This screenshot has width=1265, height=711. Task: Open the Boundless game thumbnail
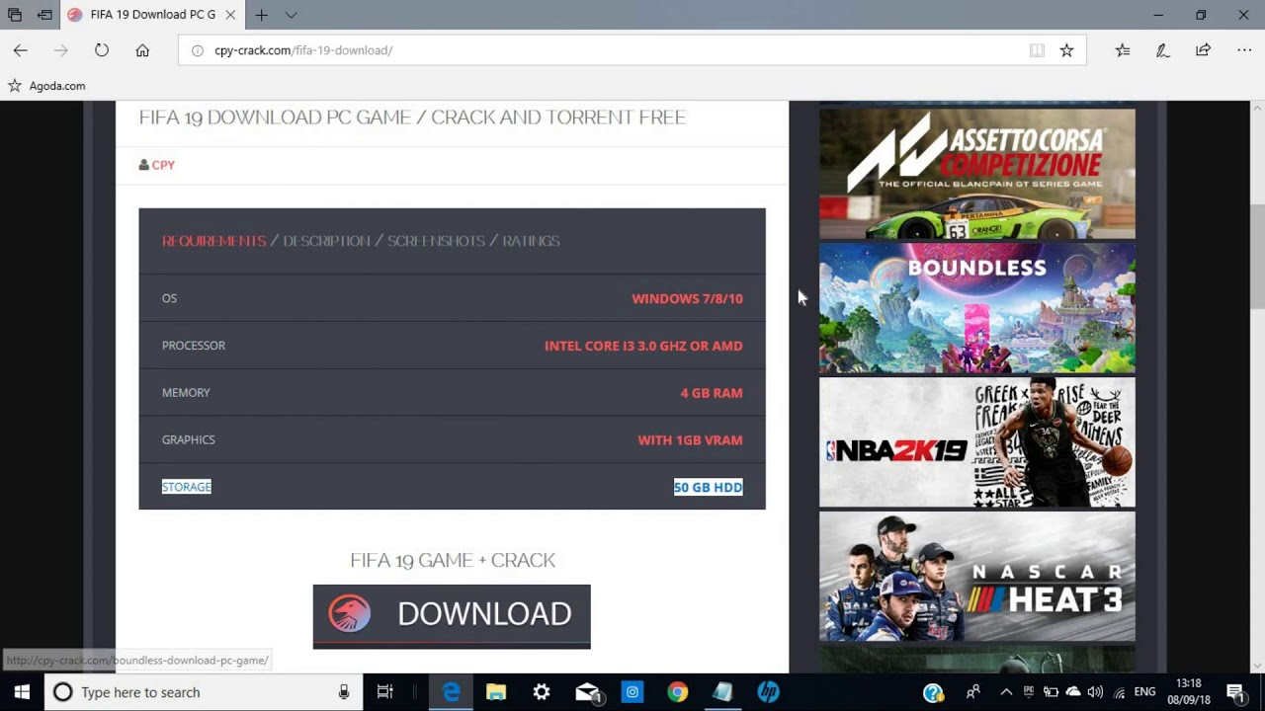pyautogui.click(x=977, y=308)
